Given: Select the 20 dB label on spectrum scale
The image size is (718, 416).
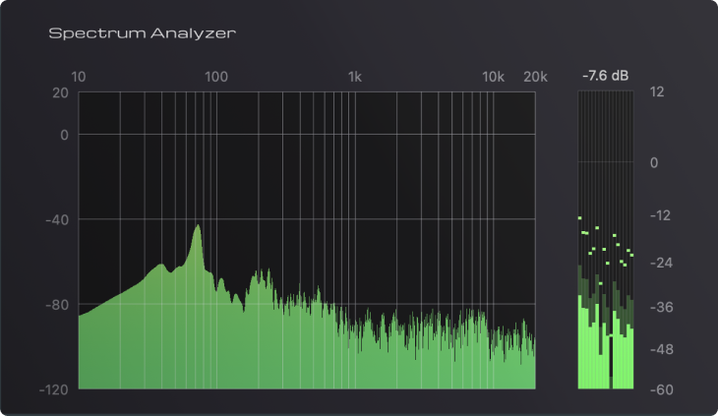Looking at the screenshot, I should coord(60,92).
